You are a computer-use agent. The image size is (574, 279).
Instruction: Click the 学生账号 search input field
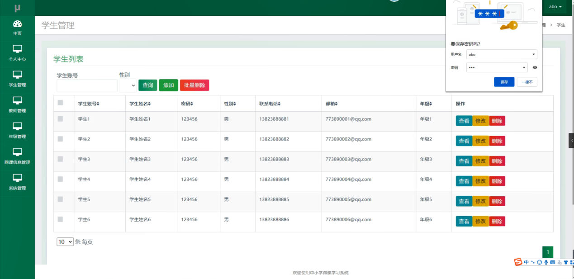pyautogui.click(x=87, y=85)
